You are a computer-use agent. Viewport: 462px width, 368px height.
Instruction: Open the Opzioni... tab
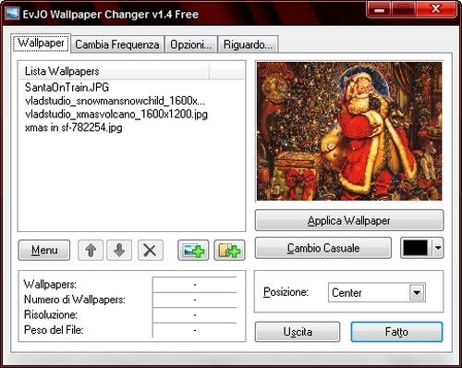click(191, 44)
